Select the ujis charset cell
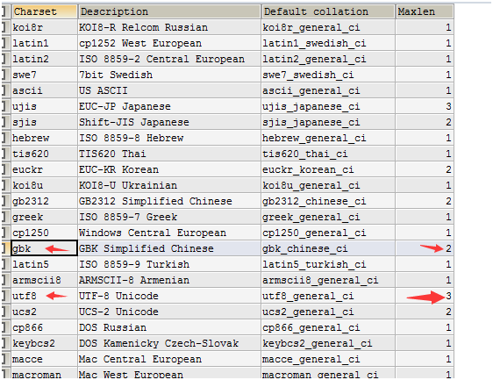This screenshot has height=380, width=493. [45, 106]
